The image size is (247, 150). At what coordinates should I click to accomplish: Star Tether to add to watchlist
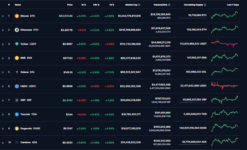pos(3,44)
